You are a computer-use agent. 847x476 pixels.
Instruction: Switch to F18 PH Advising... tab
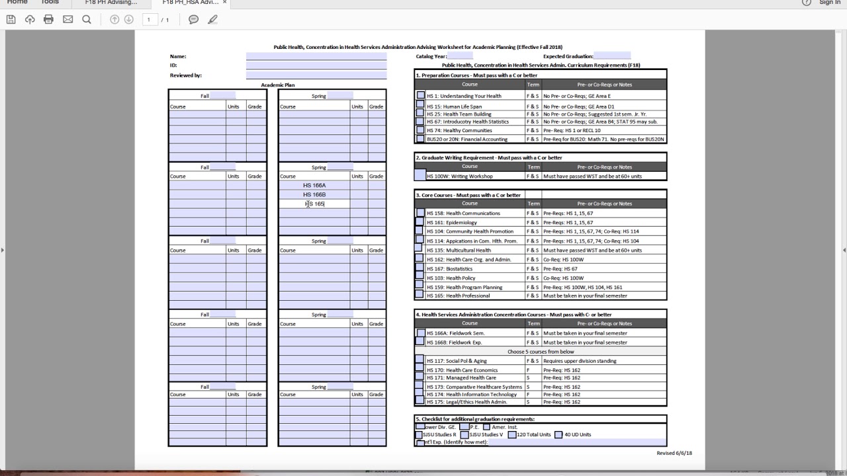[111, 3]
